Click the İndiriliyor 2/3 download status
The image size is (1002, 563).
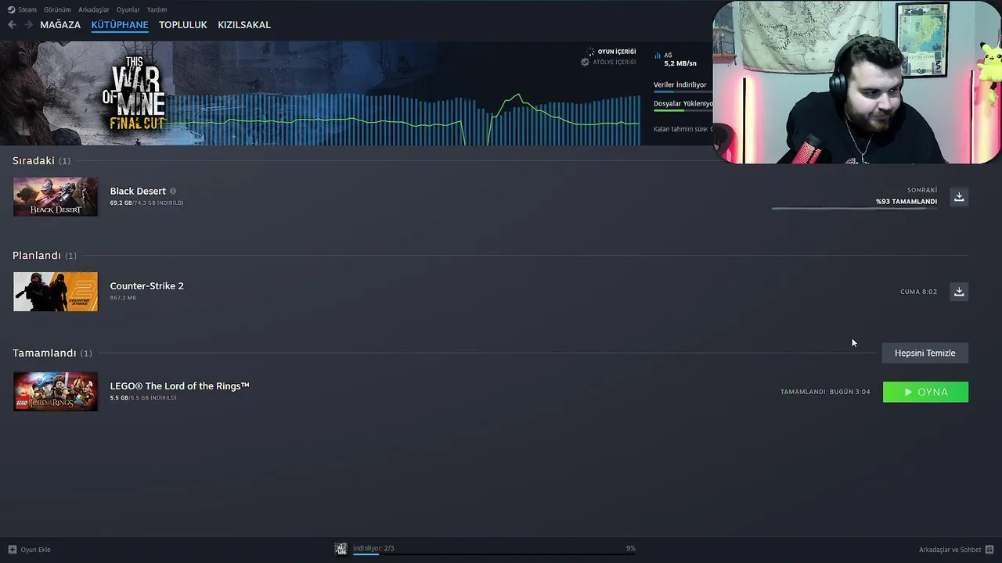(x=373, y=548)
